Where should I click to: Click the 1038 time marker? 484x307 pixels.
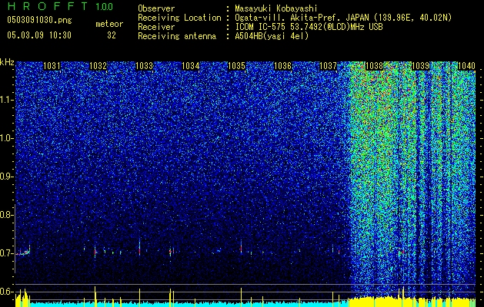(x=374, y=66)
